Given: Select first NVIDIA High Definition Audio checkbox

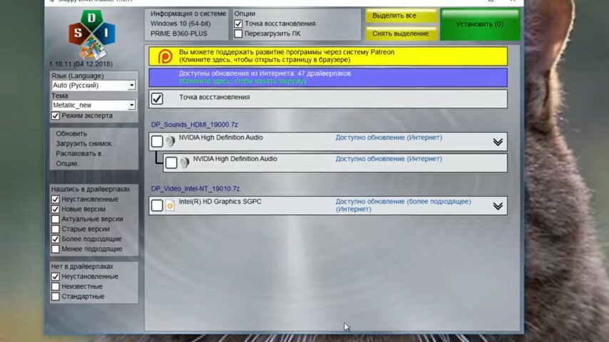Looking at the screenshot, I should (x=157, y=141).
